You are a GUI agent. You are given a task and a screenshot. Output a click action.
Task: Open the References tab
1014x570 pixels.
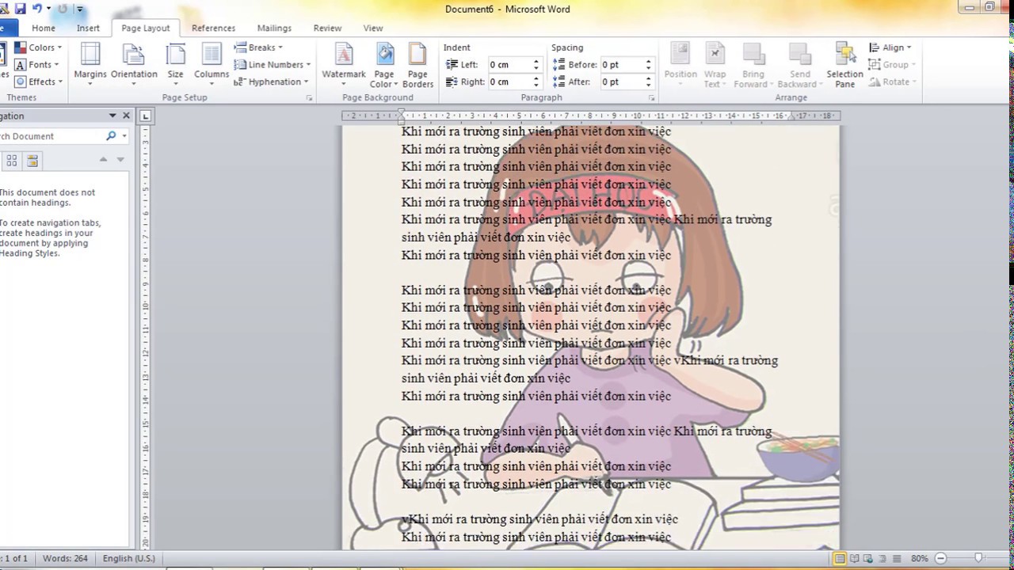(x=213, y=28)
